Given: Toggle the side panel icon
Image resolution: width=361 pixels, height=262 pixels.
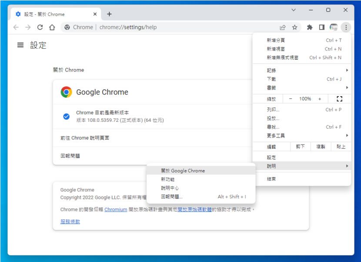Looking at the screenshot, I should point(321,27).
